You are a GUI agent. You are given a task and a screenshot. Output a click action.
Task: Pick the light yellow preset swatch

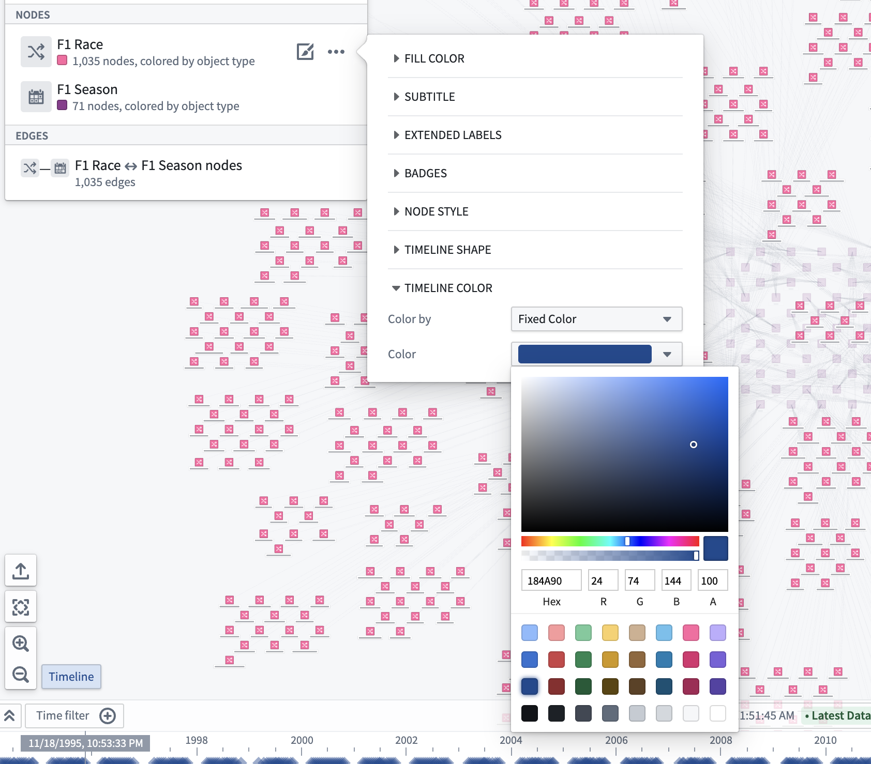pyautogui.click(x=610, y=633)
